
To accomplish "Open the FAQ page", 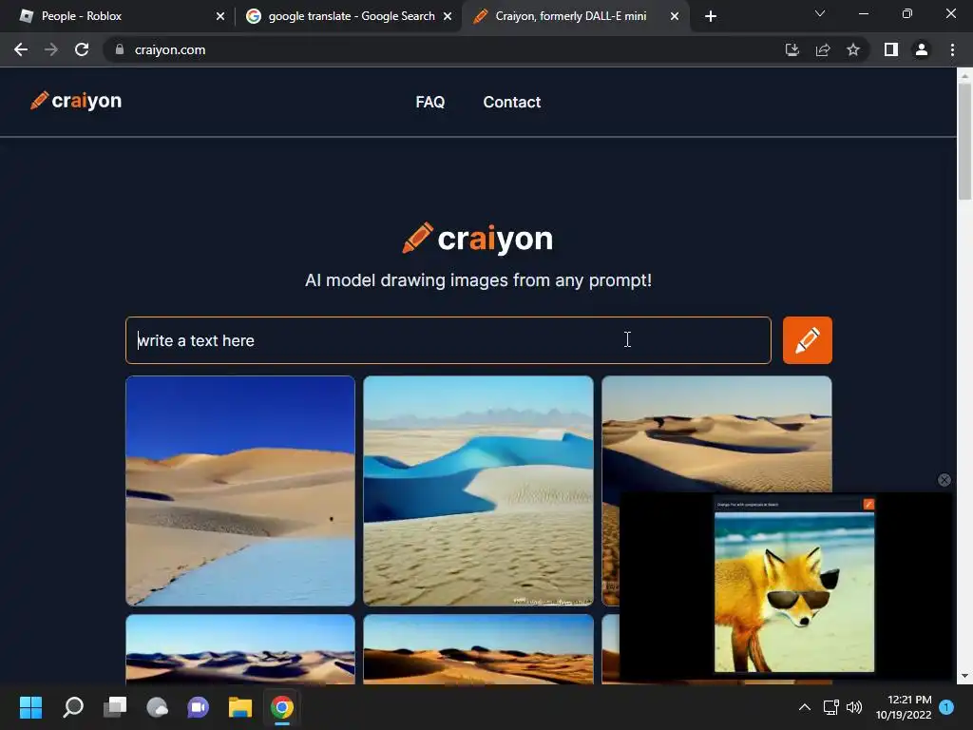I will 430,102.
